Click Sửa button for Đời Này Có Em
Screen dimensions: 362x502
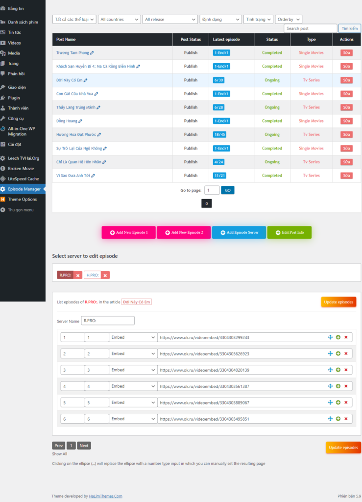(347, 80)
